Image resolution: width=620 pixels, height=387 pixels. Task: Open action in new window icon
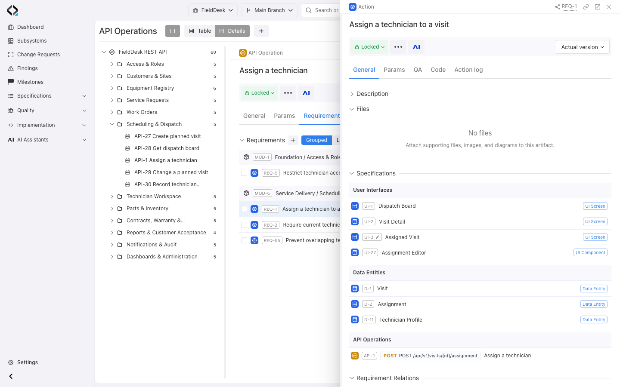point(598,7)
